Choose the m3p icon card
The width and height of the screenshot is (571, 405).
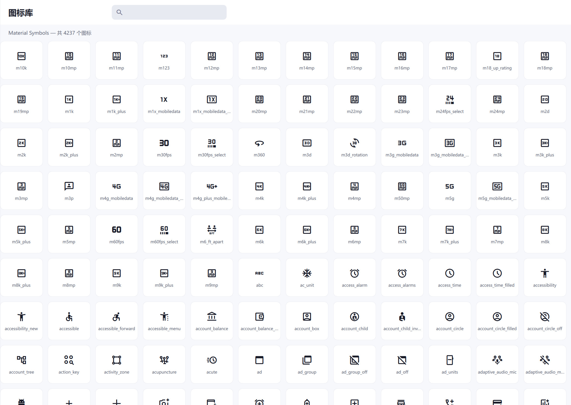[x=69, y=191]
